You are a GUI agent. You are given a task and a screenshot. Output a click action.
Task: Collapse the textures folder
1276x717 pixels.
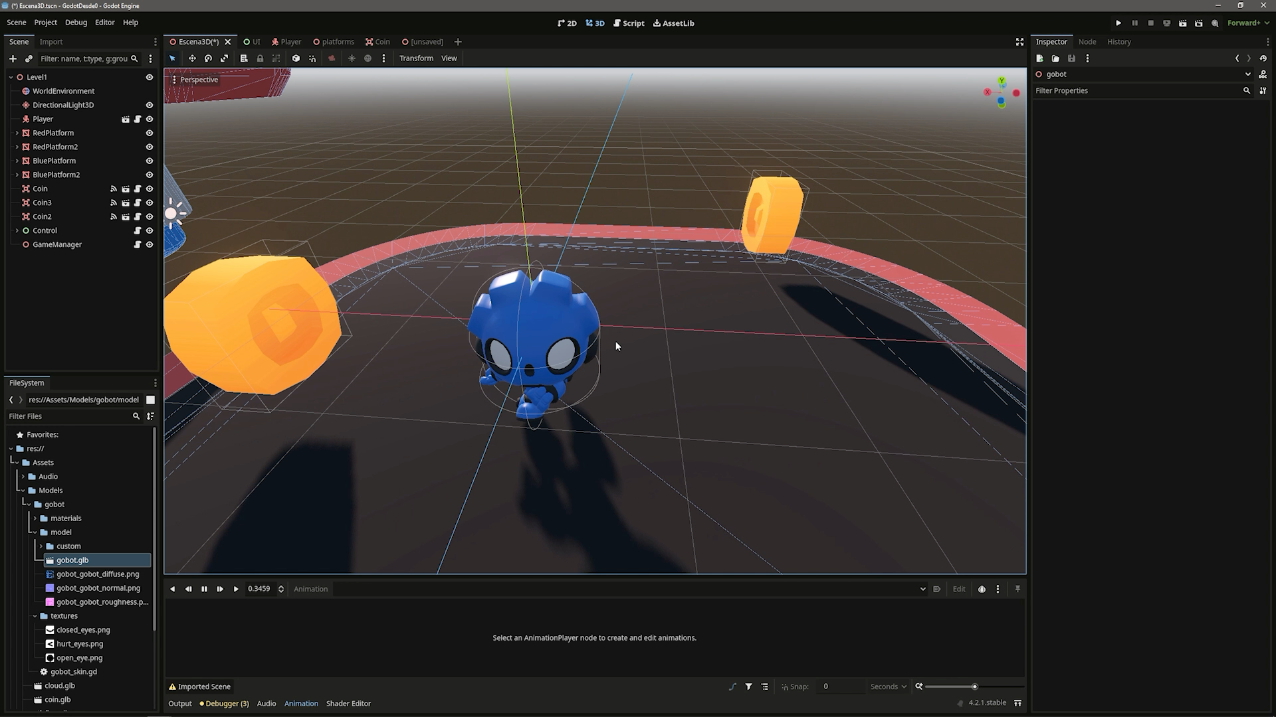[x=35, y=616]
